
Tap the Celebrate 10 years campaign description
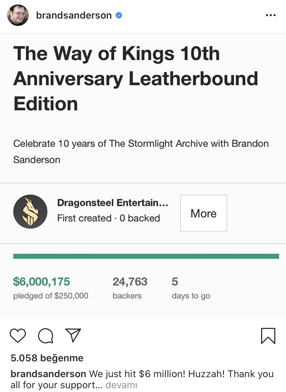(x=141, y=151)
